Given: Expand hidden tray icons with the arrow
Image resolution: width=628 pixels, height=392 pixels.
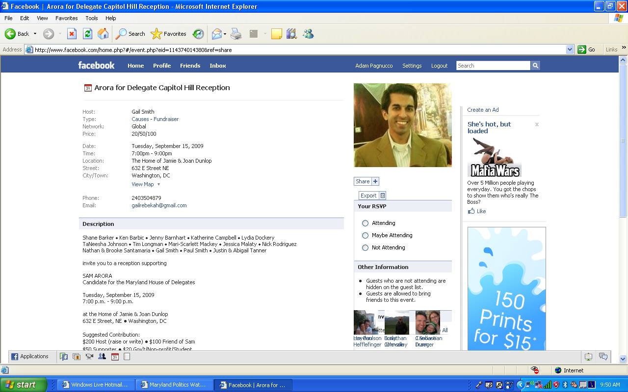Looking at the screenshot, I should 521,385.
